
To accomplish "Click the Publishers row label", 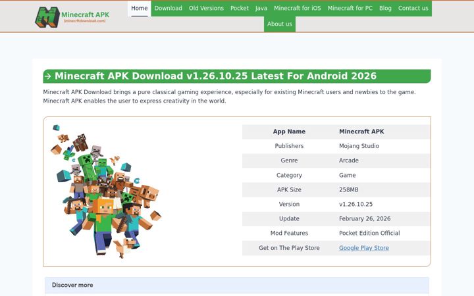I will tap(289, 146).
